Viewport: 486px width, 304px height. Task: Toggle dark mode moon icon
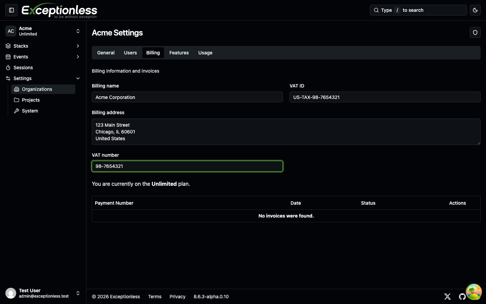(x=475, y=10)
